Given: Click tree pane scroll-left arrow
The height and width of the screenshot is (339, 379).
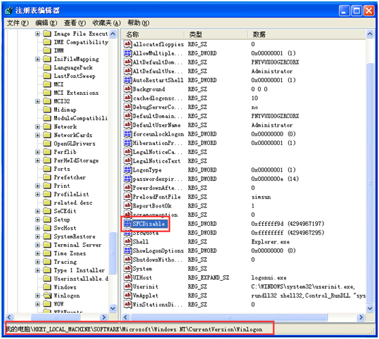Looking at the screenshot, I should click(10, 317).
